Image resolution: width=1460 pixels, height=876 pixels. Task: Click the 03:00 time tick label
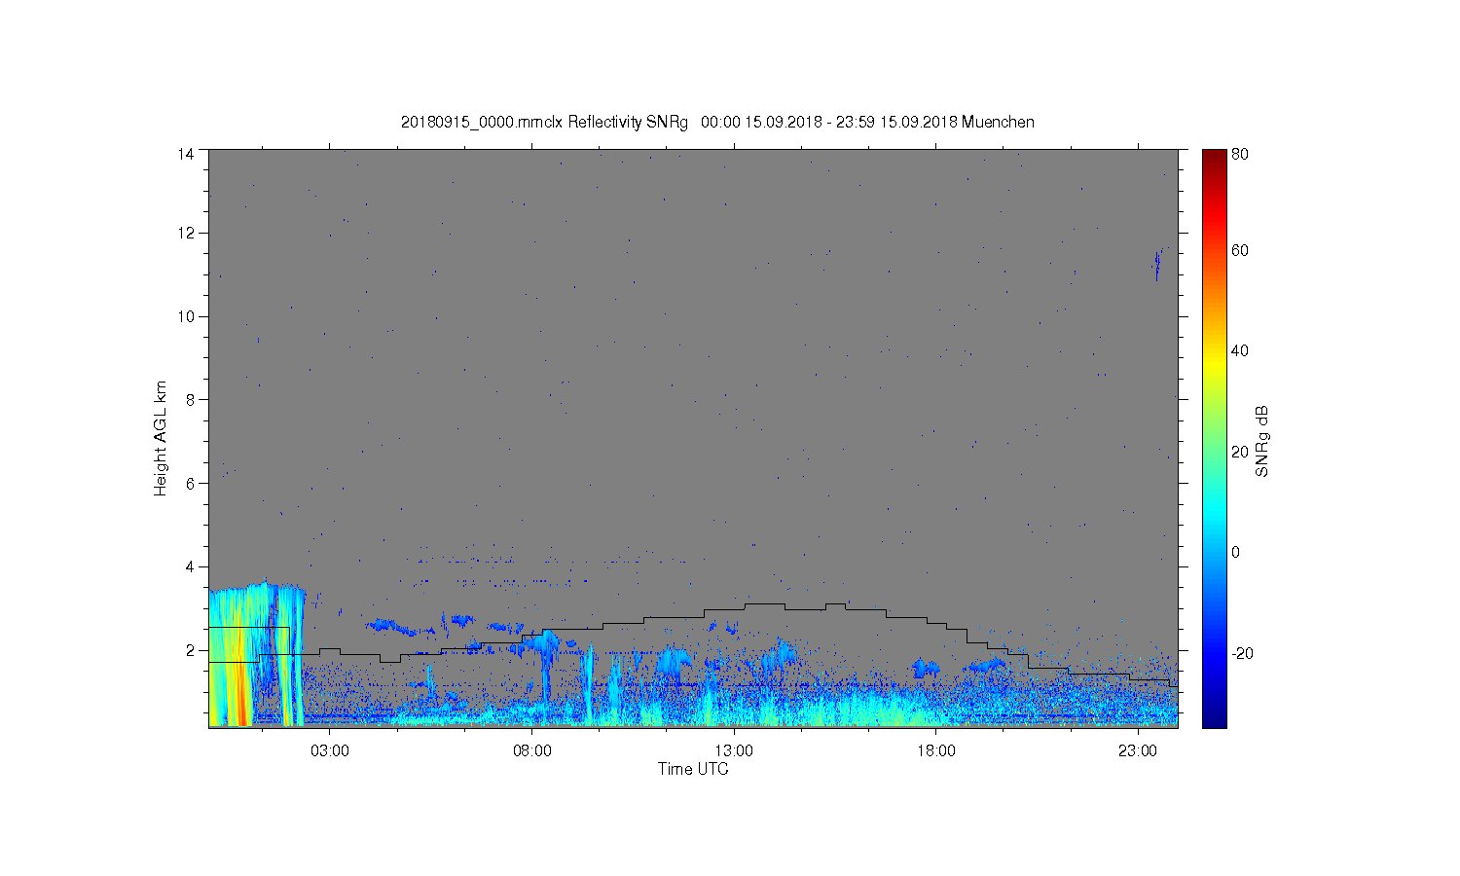tap(330, 751)
